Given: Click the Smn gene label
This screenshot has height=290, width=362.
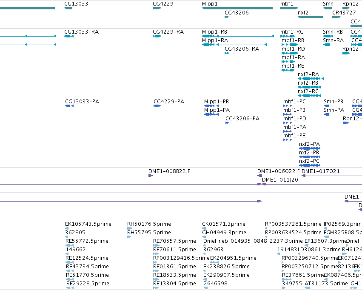Looking at the screenshot, I should click(328, 4).
